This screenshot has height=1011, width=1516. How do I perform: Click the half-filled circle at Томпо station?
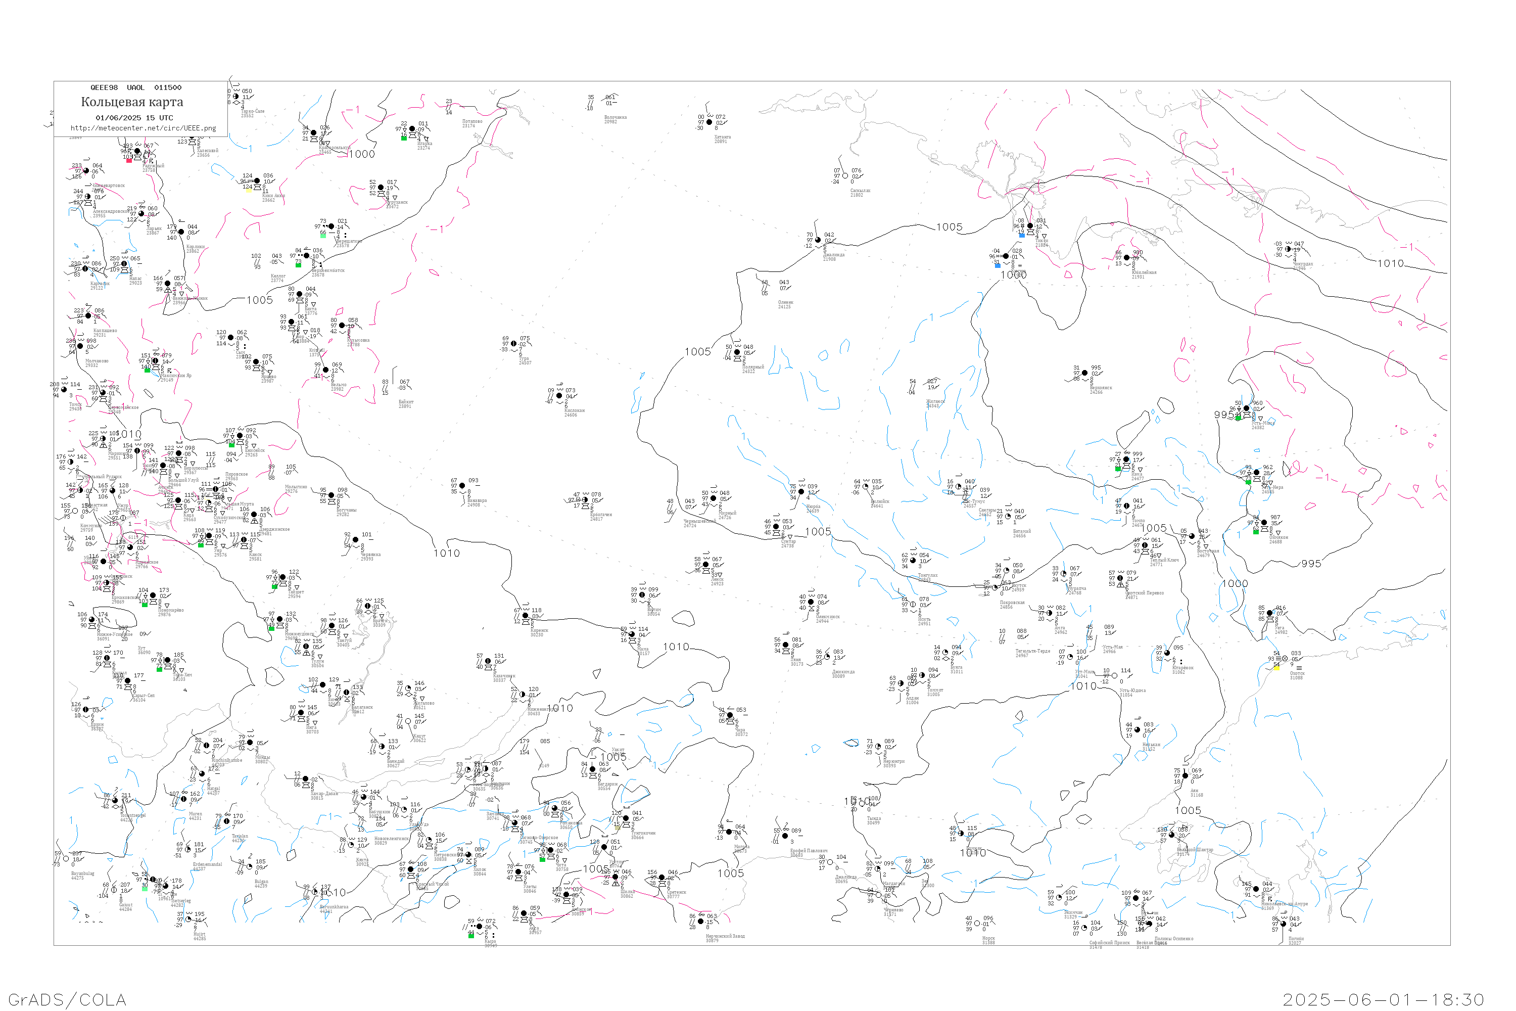tap(1127, 506)
